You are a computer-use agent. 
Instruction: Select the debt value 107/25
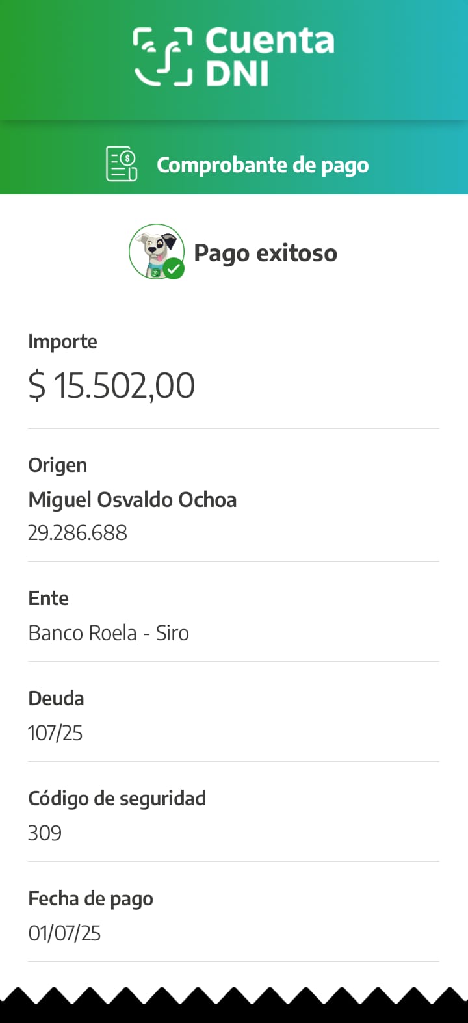pyautogui.click(x=55, y=733)
